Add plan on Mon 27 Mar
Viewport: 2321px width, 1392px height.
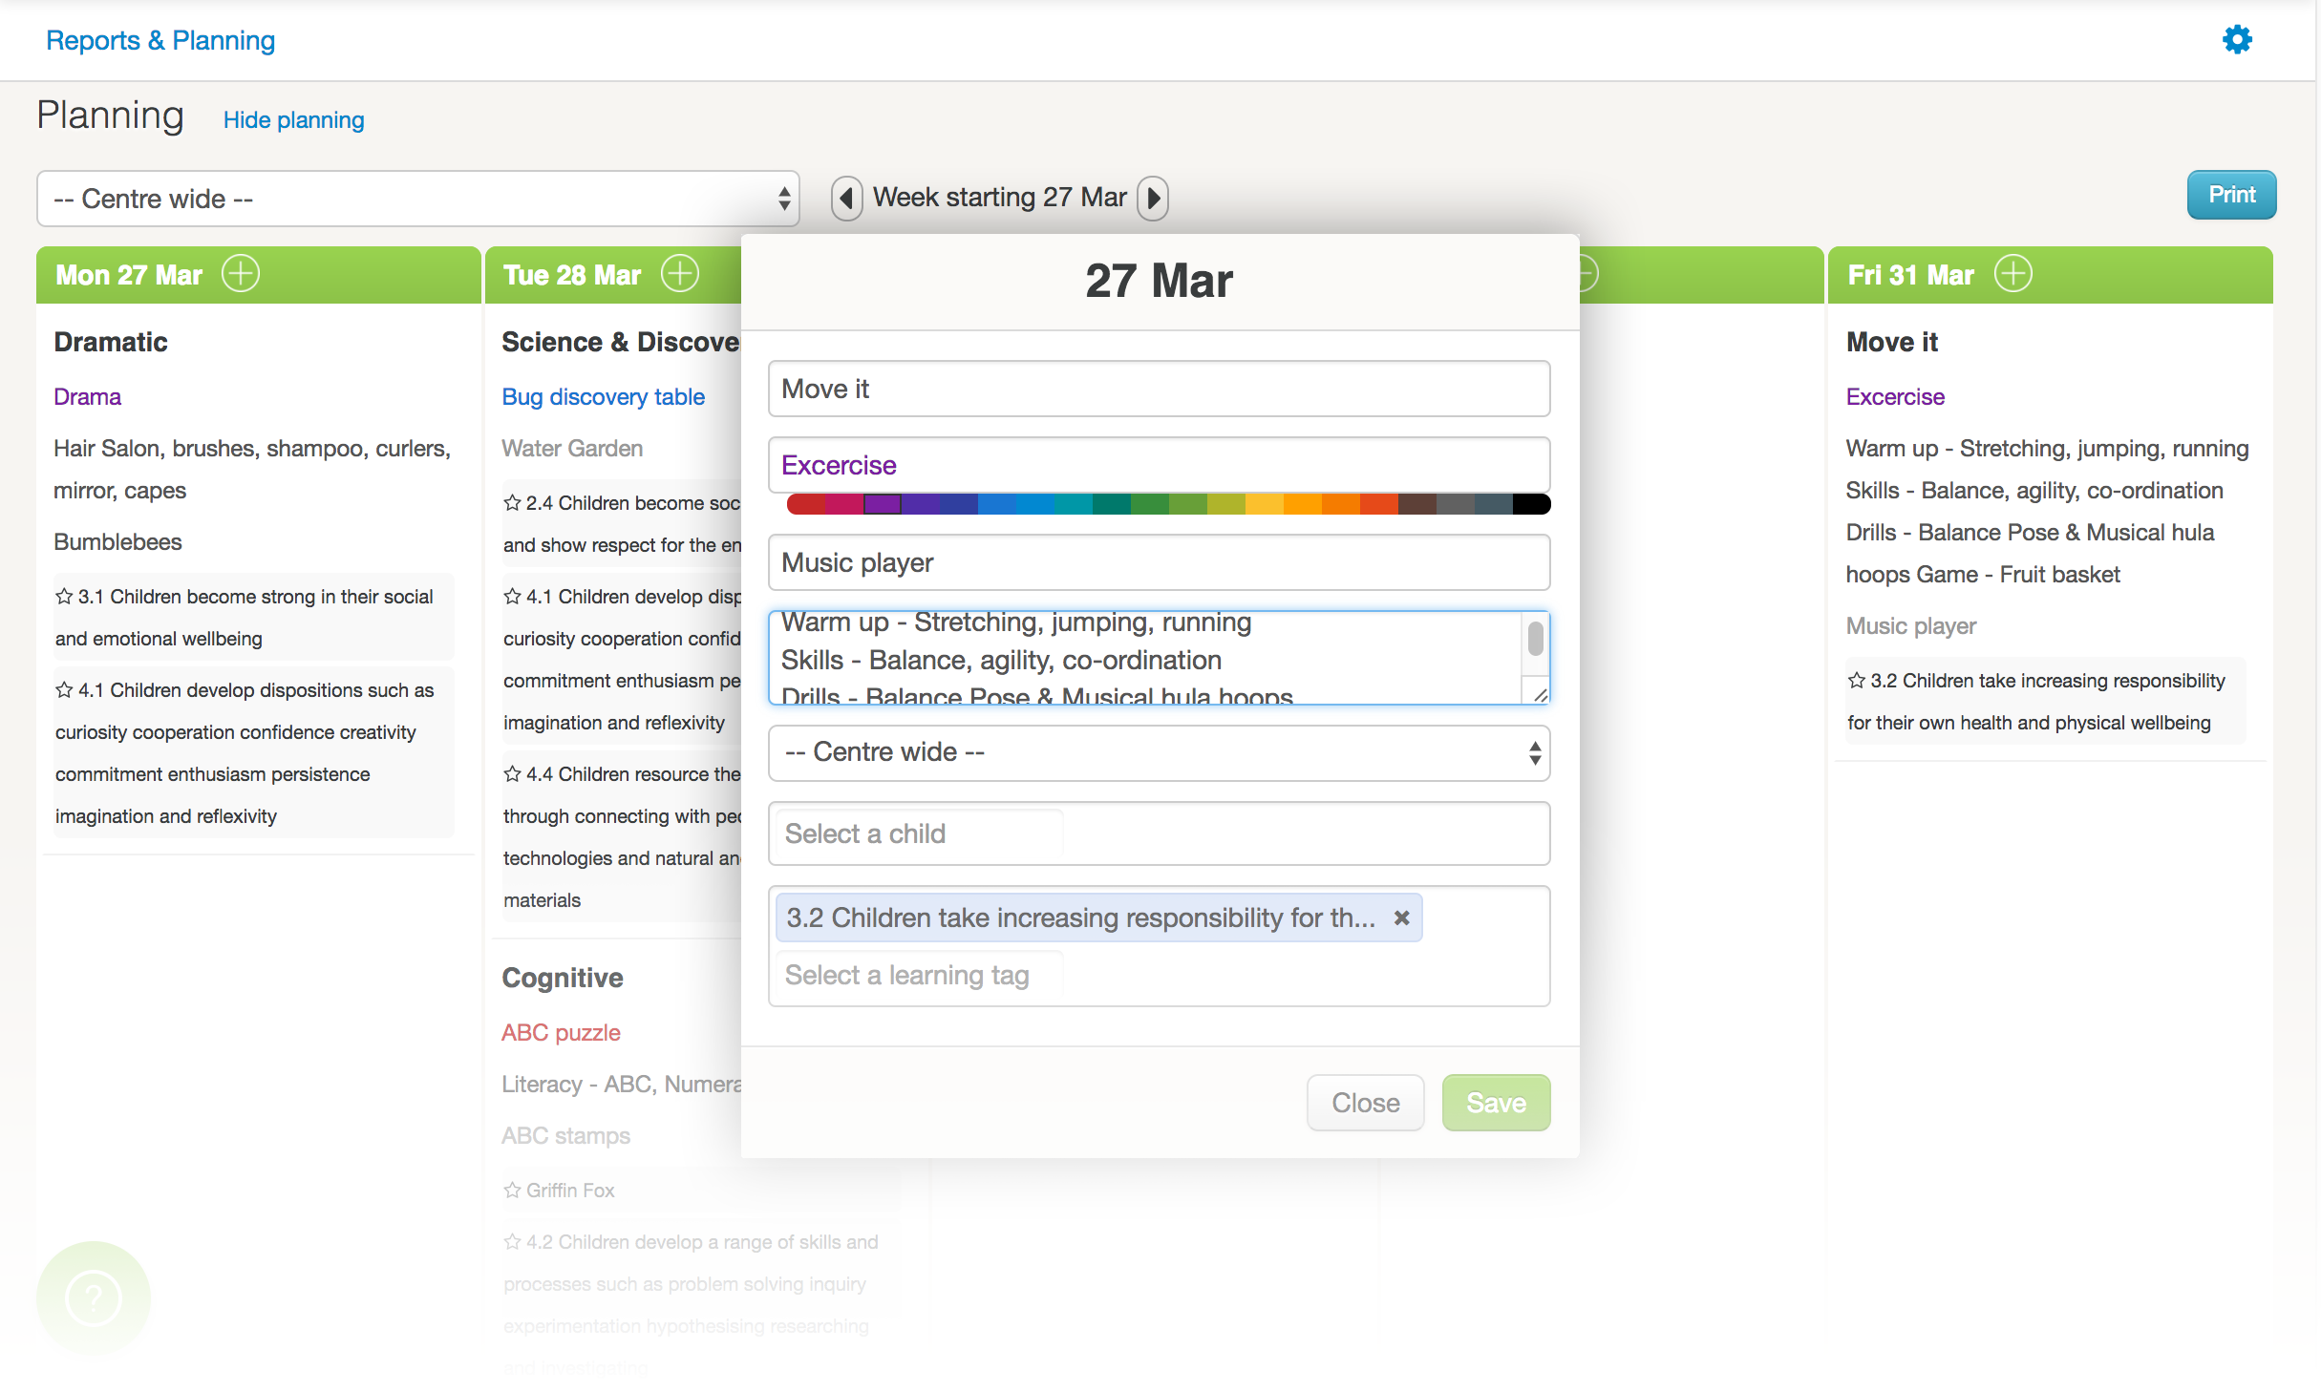pos(241,274)
